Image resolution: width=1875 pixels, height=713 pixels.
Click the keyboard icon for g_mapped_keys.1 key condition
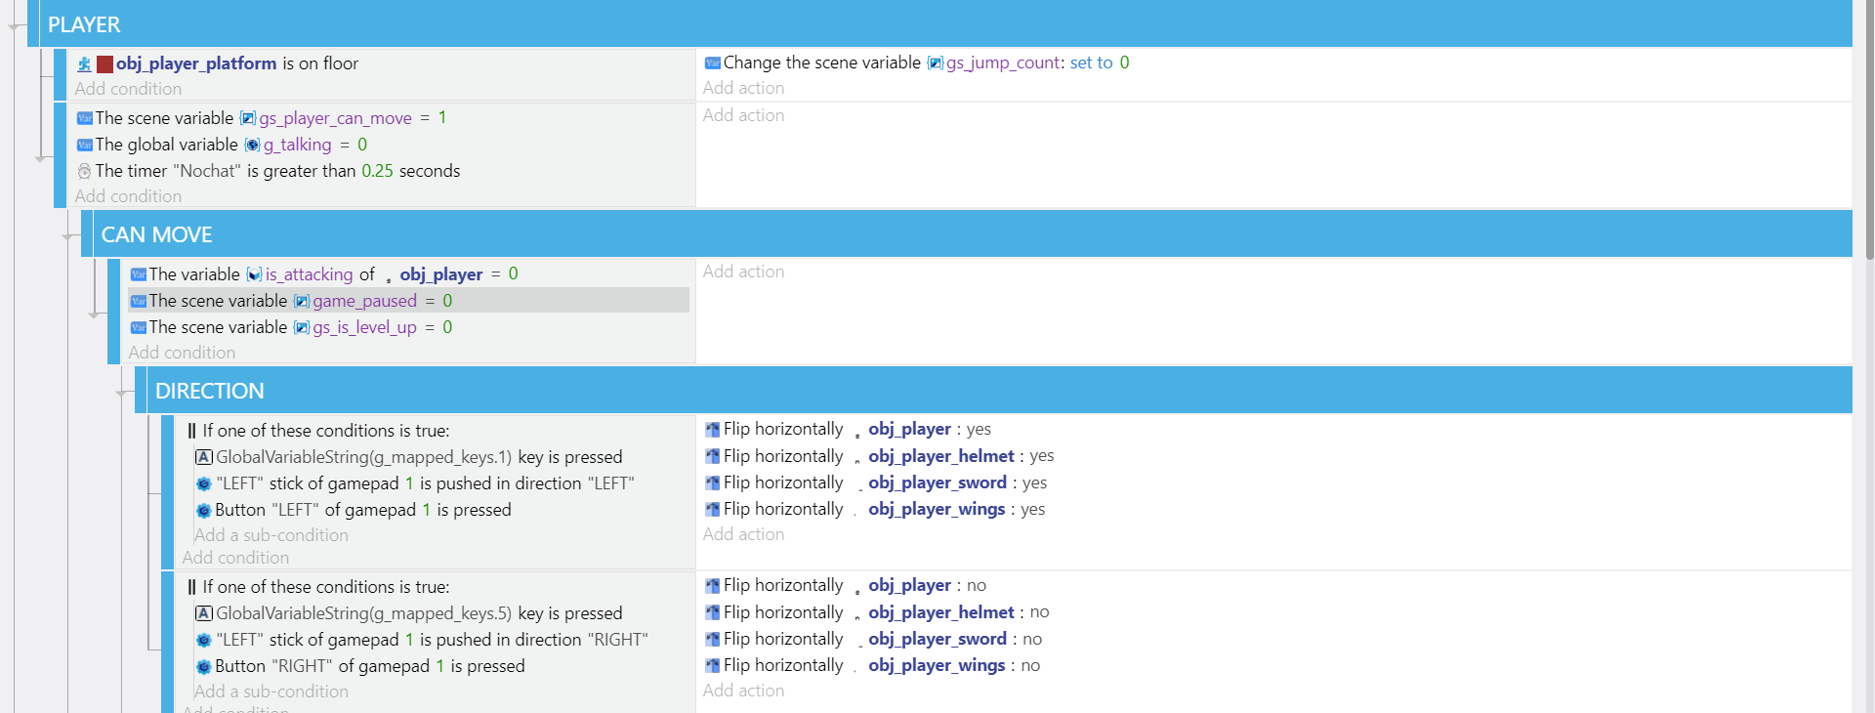[204, 457]
